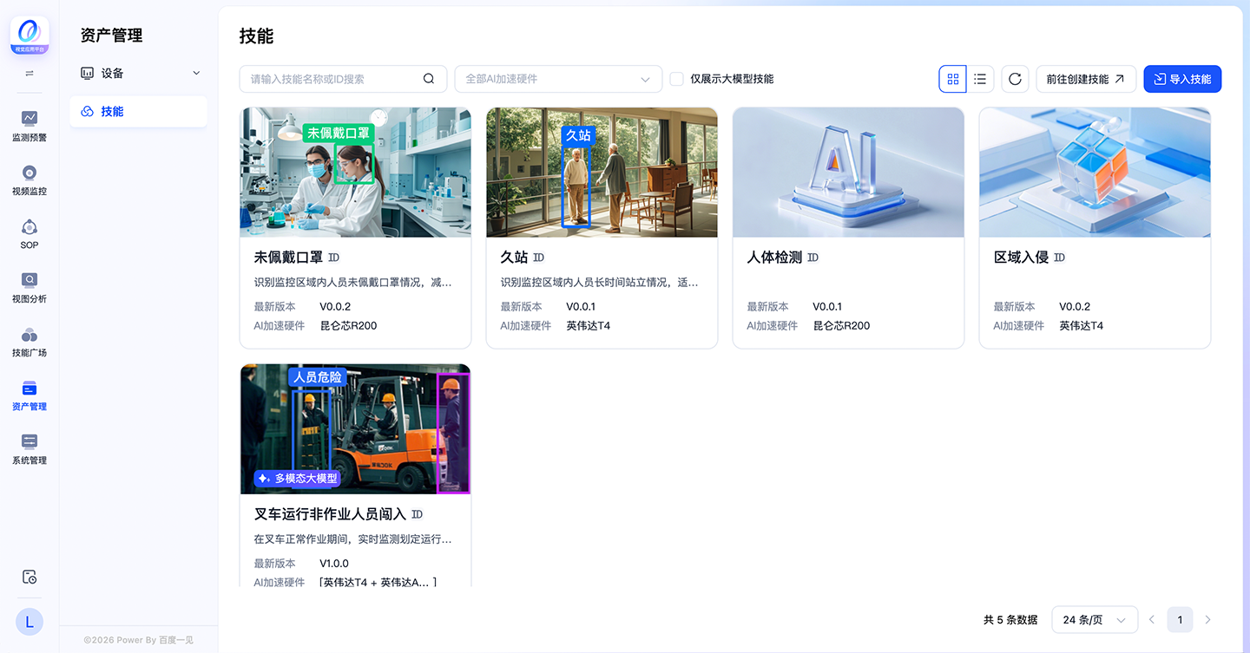Image resolution: width=1250 pixels, height=653 pixels.
Task: Select page 1 in pagination
Action: (x=1180, y=620)
